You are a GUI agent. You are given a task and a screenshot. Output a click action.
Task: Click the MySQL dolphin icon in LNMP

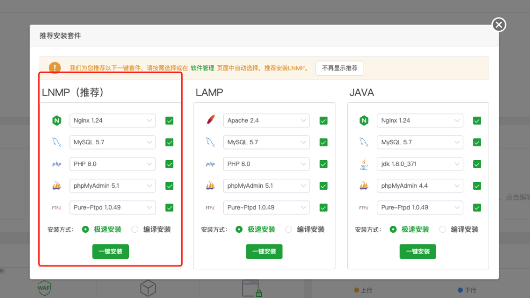coord(57,142)
